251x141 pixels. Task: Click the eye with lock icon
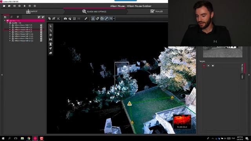point(70,18)
